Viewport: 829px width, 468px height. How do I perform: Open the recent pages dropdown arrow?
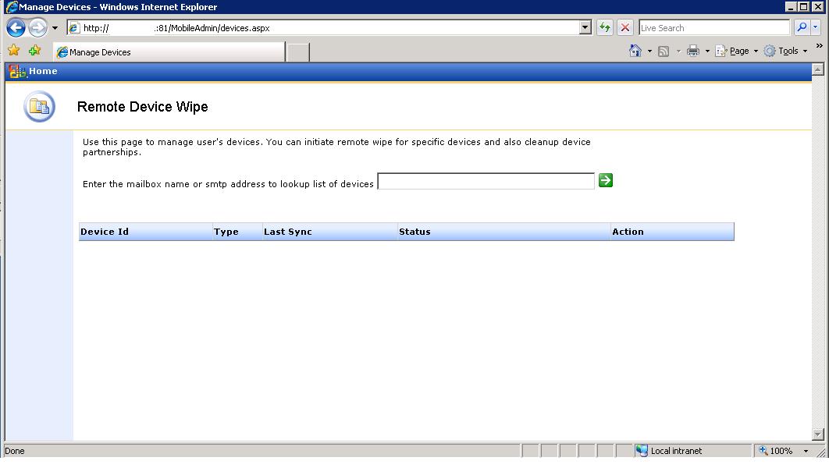pos(55,28)
